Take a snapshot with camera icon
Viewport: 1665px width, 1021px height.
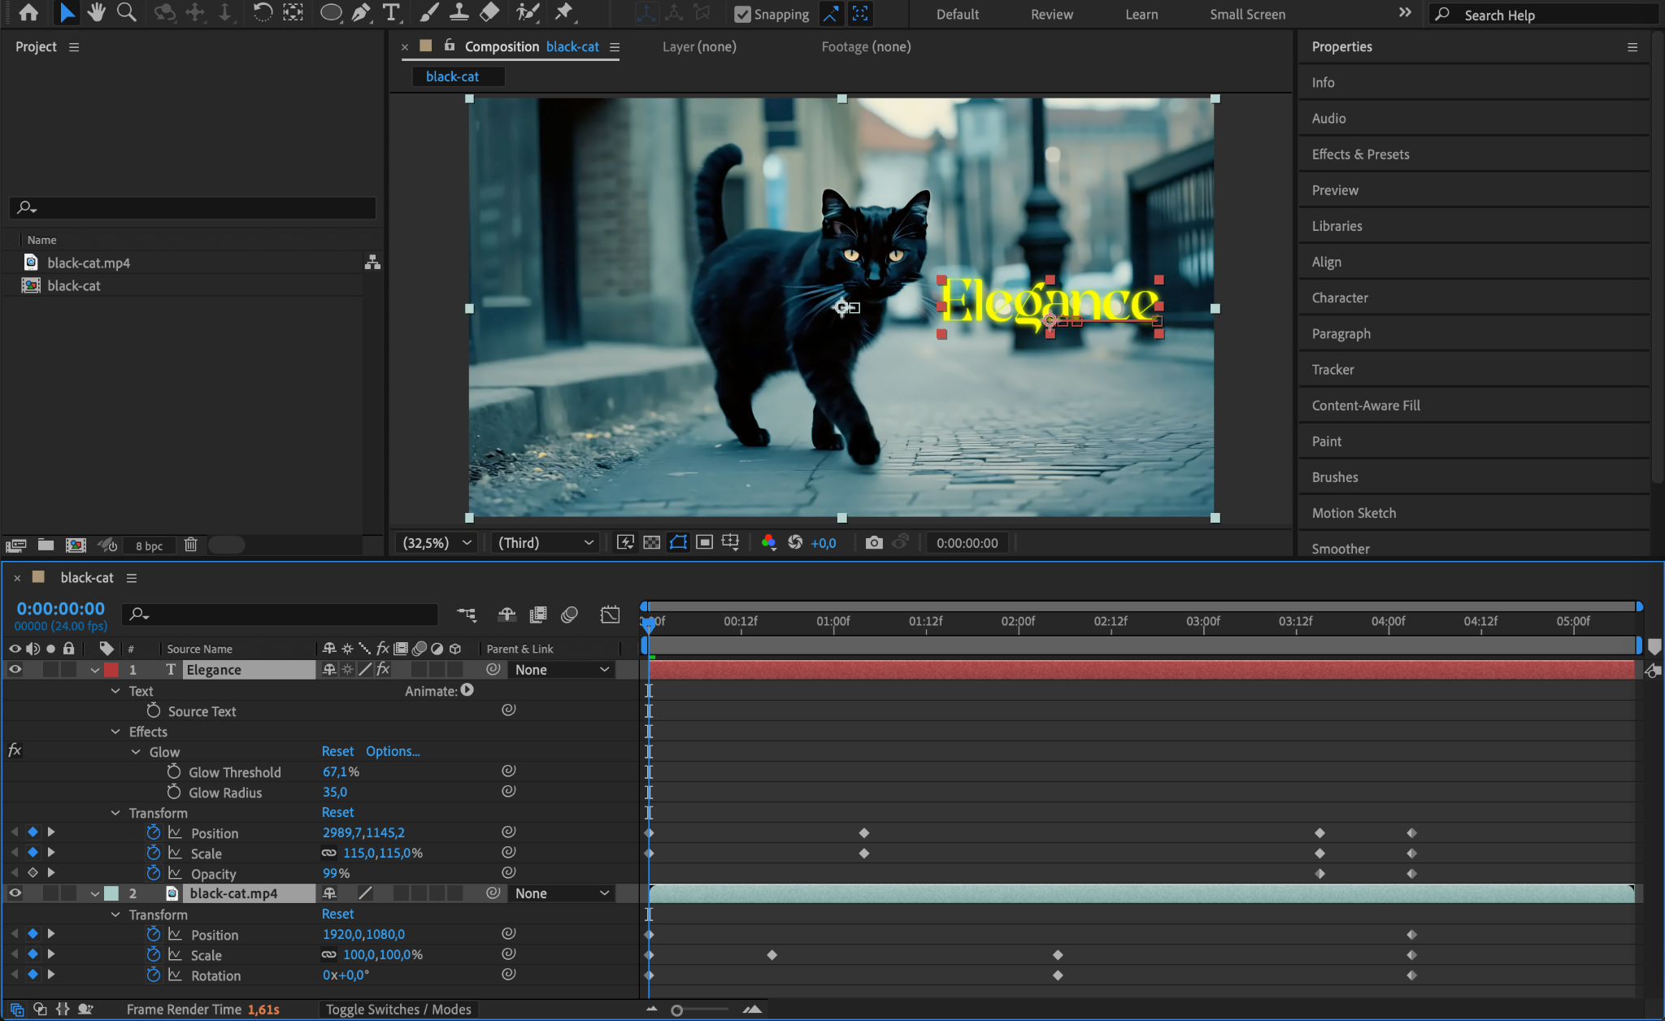click(874, 543)
